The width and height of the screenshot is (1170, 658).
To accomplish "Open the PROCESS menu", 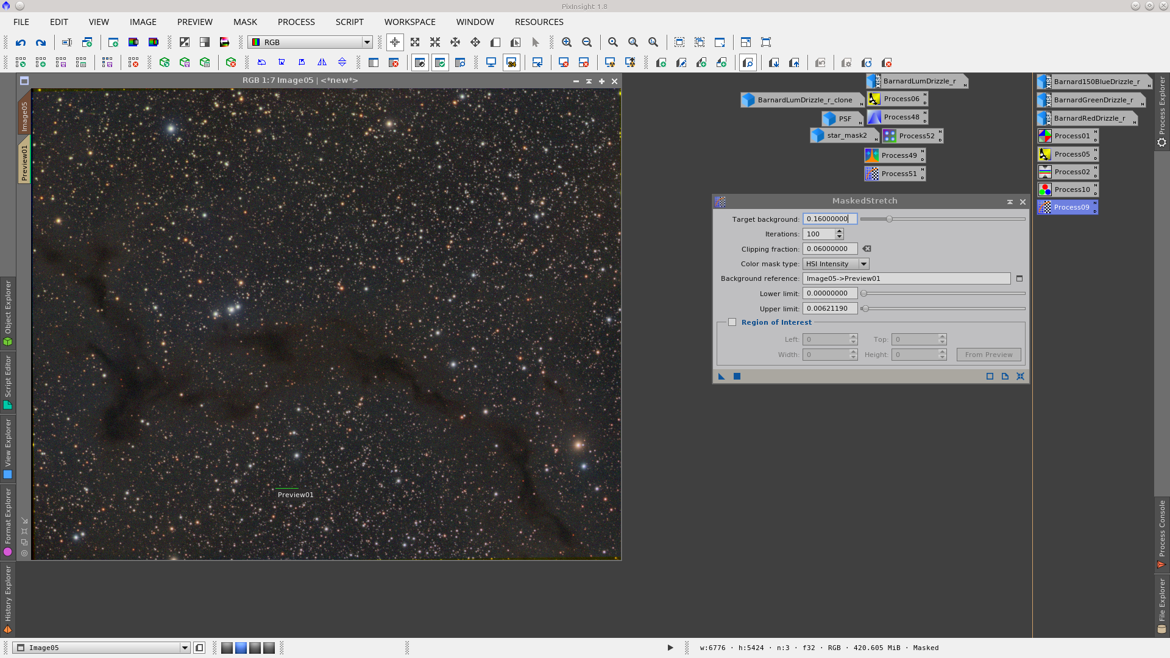I will [296, 22].
